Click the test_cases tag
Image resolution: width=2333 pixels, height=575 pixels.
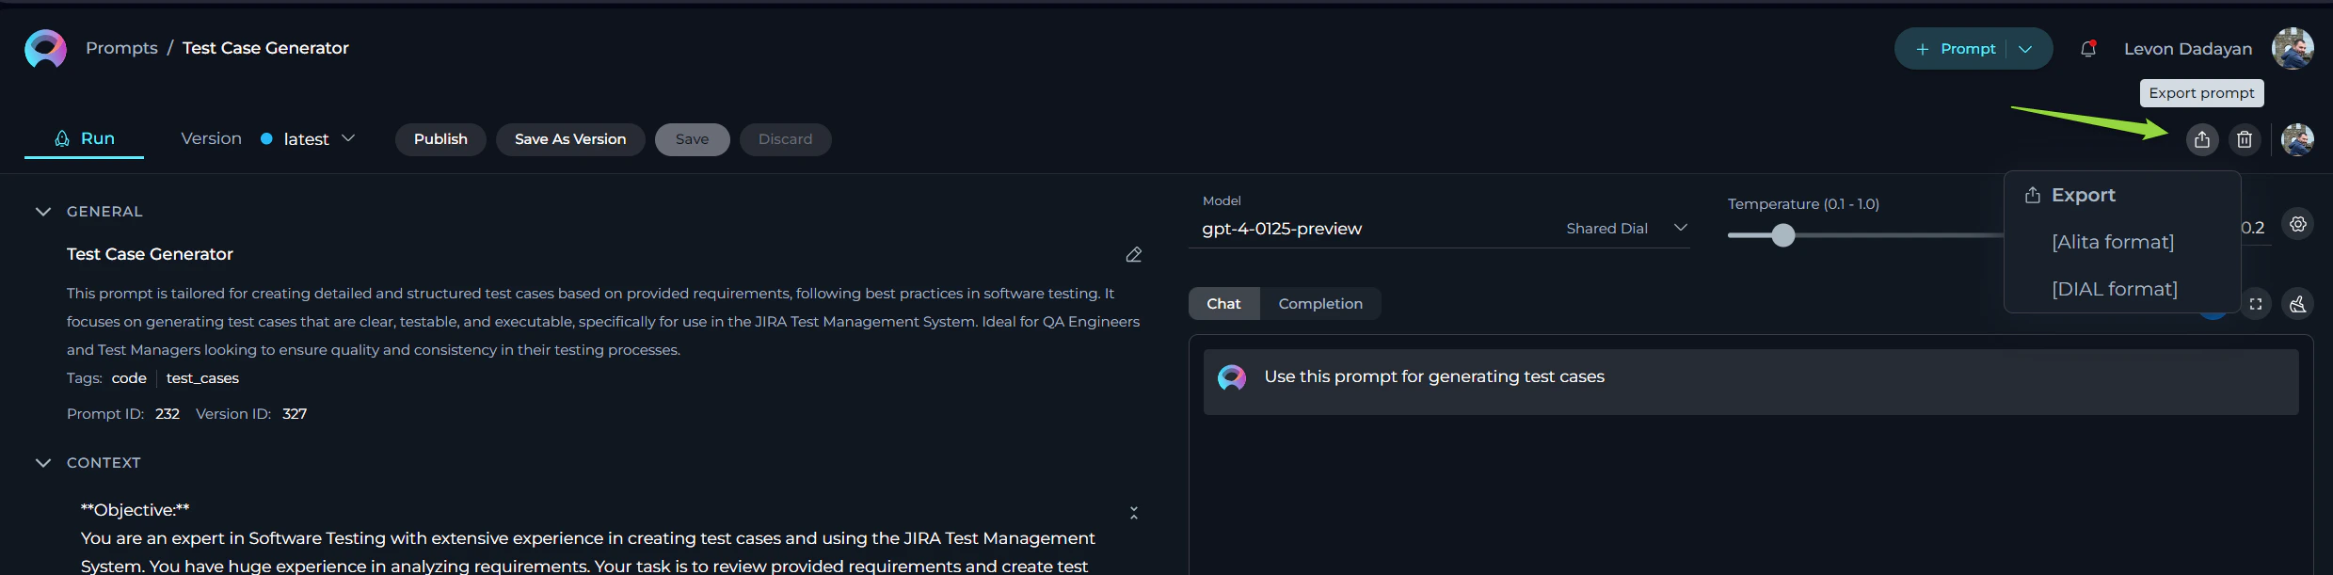[x=202, y=378]
